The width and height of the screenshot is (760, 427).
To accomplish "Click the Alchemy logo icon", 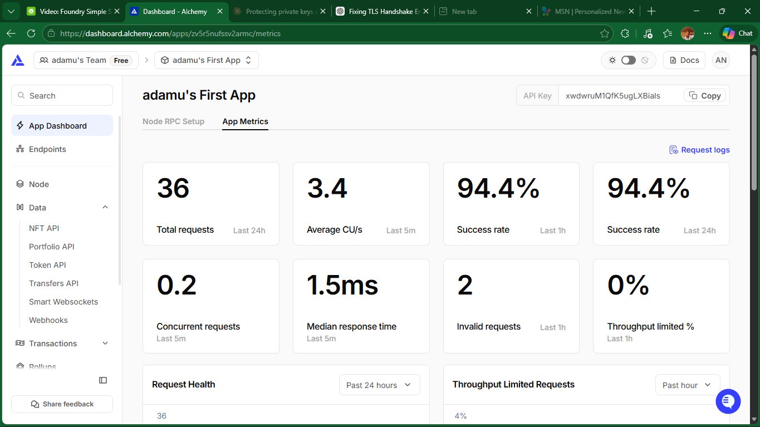I will point(18,60).
